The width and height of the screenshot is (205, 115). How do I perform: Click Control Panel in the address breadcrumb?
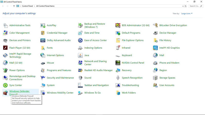[27, 6]
